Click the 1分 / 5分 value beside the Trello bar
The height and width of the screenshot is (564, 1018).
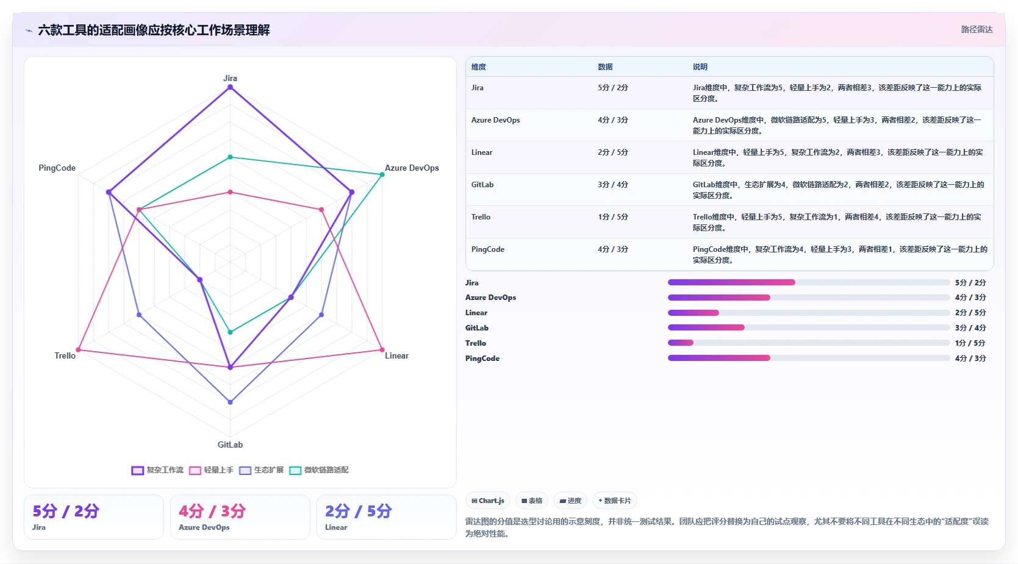(x=970, y=343)
